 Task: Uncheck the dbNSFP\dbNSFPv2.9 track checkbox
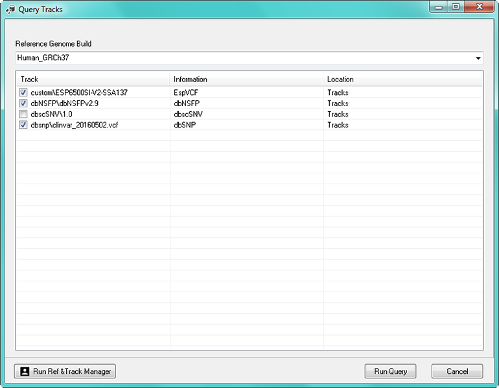click(x=23, y=103)
